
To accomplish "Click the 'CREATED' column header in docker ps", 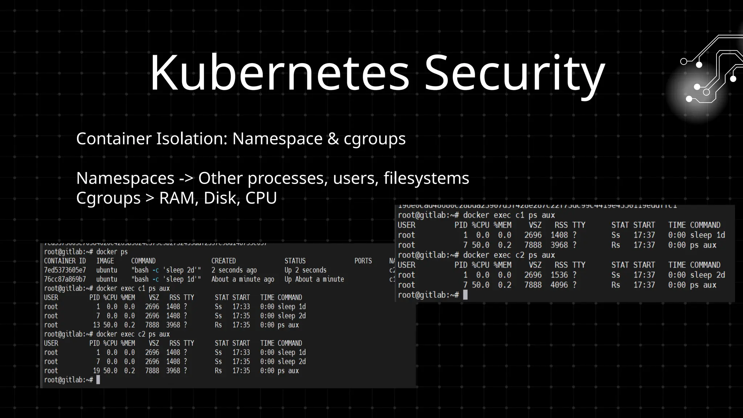I will pos(223,261).
